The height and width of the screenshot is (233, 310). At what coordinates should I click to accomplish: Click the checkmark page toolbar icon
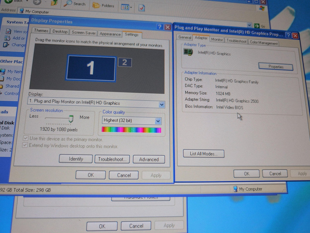tap(142, 9)
